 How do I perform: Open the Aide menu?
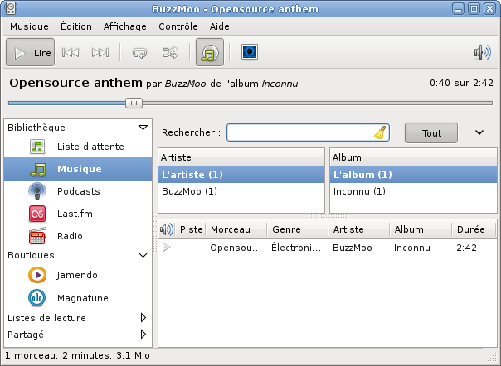coord(220,26)
